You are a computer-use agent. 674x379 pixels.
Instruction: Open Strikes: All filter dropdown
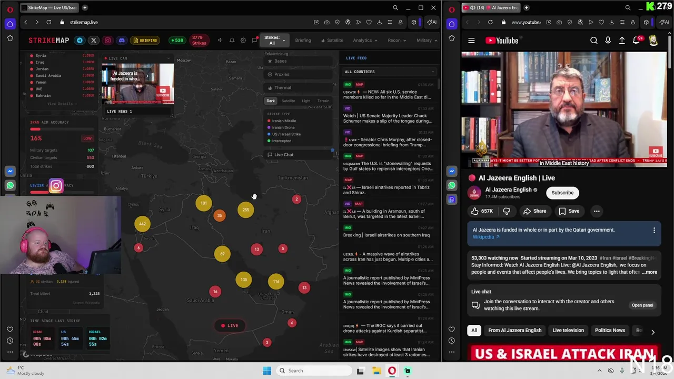pyautogui.click(x=274, y=41)
